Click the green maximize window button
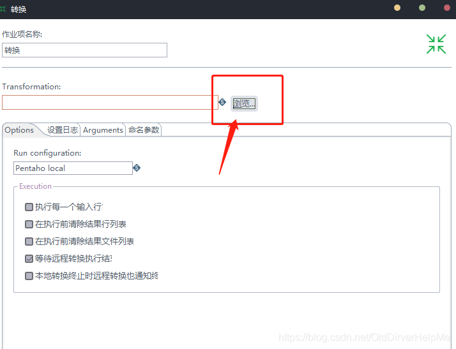The image size is (456, 349). click(x=422, y=8)
